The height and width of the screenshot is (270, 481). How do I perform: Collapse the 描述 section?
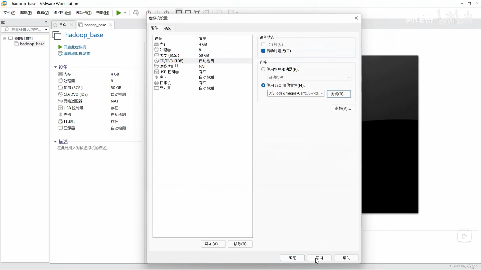(55, 141)
